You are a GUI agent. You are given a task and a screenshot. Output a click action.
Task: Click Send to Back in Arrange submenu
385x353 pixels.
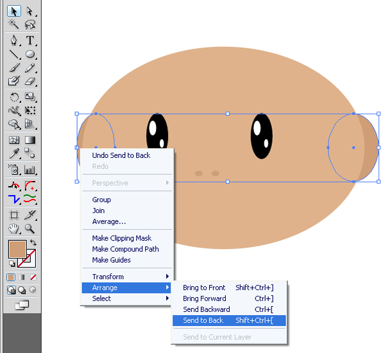click(229, 320)
